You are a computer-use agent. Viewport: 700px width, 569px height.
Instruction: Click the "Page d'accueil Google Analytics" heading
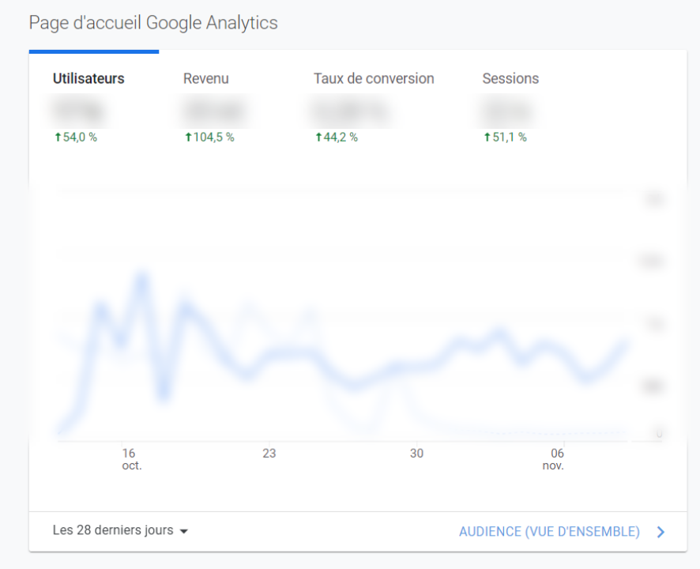pos(153,23)
